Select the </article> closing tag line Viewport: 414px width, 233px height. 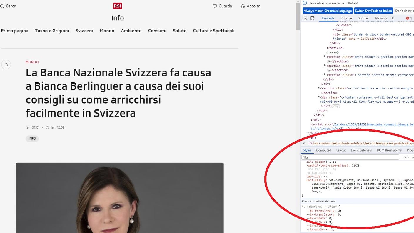pos(335,48)
